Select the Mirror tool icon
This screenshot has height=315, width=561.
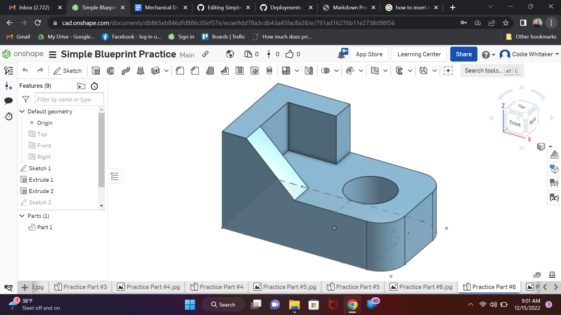click(x=309, y=71)
